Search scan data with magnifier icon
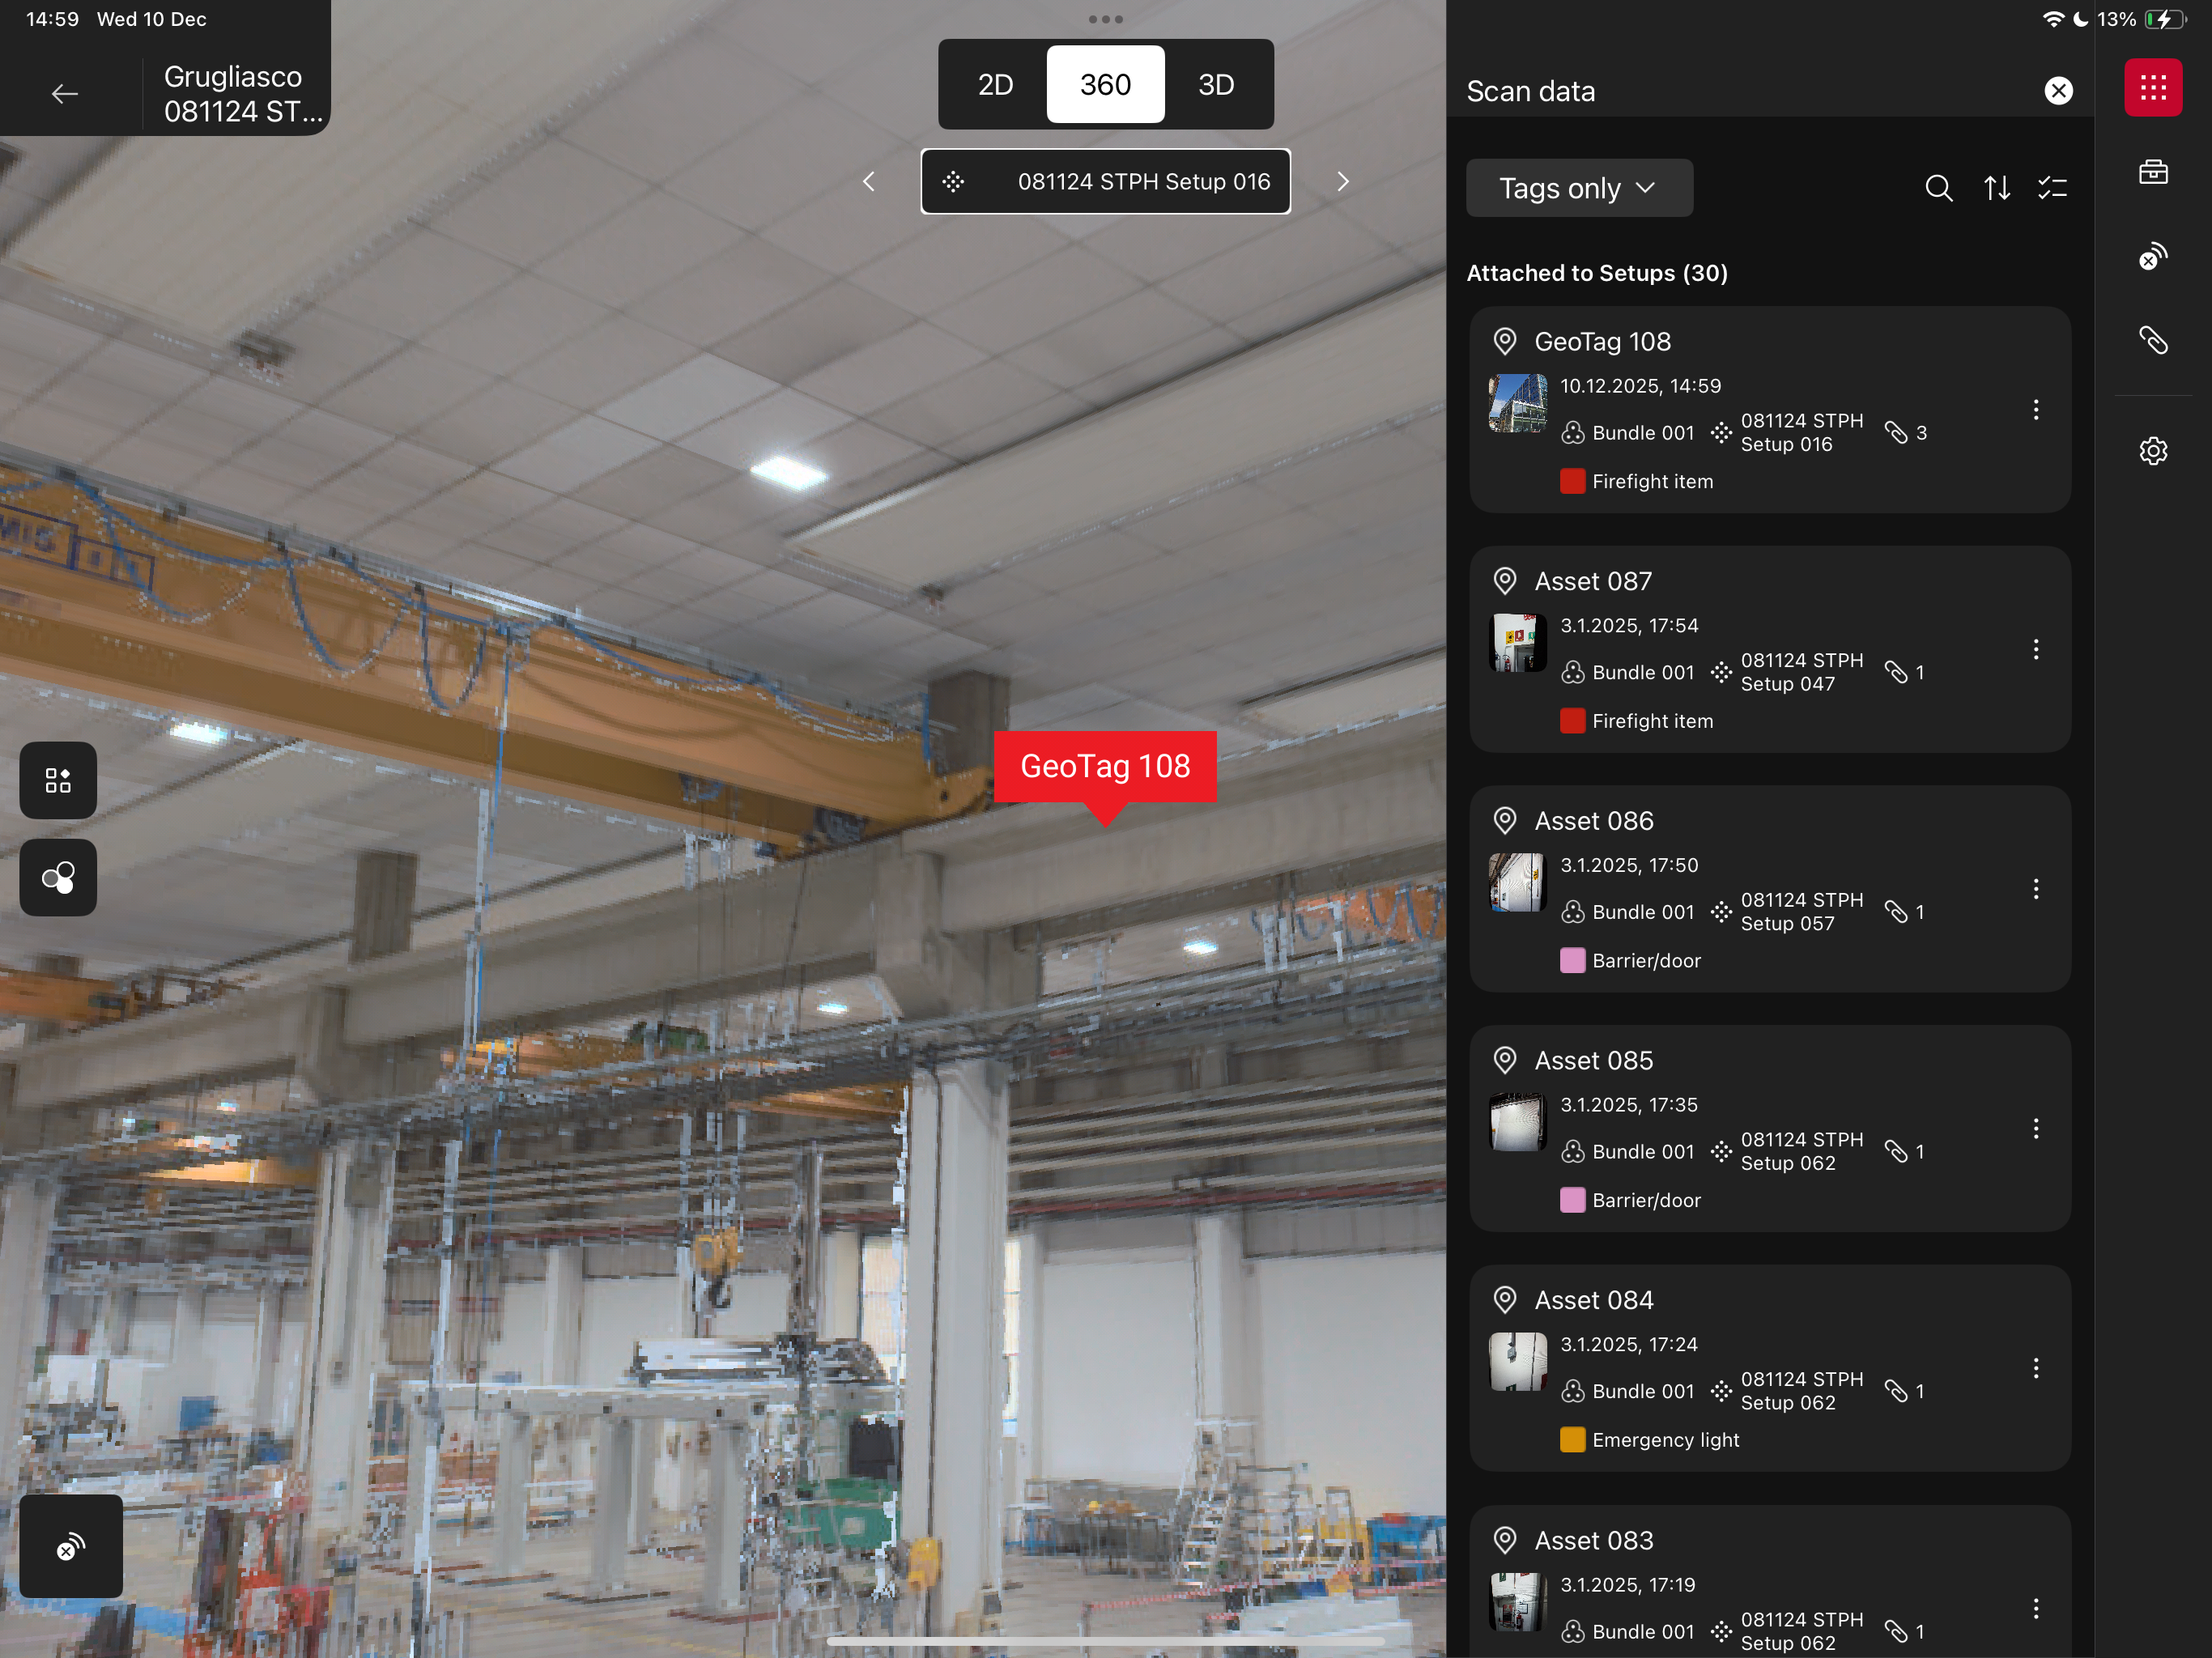Screen dimensions: 2212x1658 click(1938, 188)
